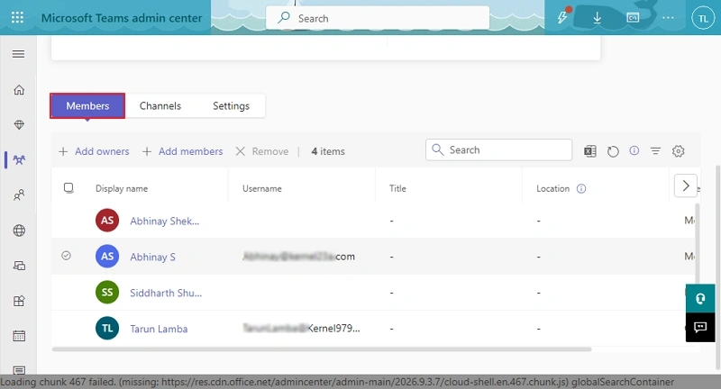Screen dimensions: 721x389
Task: Sort by Display name column header
Action: (122, 188)
